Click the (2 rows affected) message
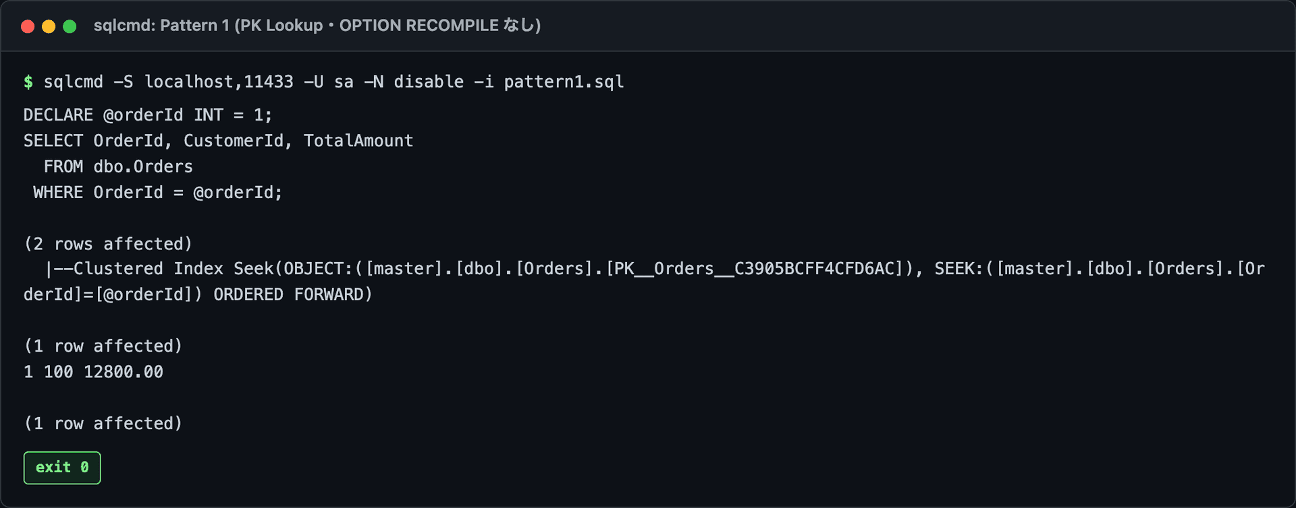This screenshot has height=508, width=1296. point(108,244)
